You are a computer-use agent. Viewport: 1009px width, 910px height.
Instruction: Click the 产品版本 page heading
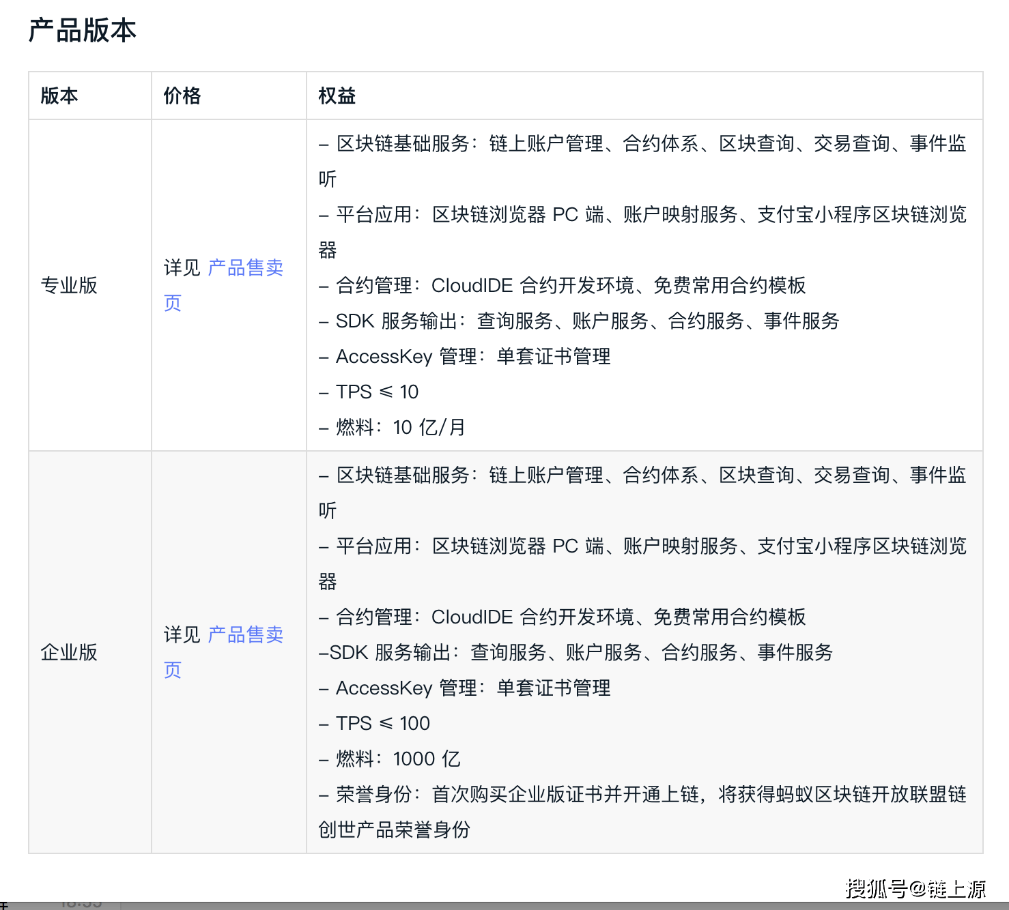pyautogui.click(x=83, y=31)
